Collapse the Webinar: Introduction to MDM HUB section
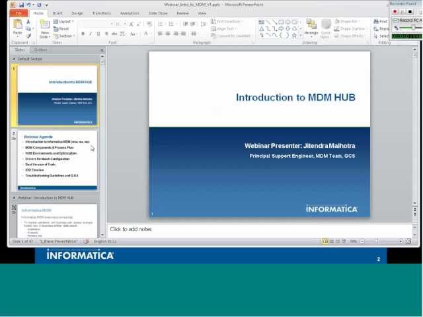423x317 pixels. (14, 197)
